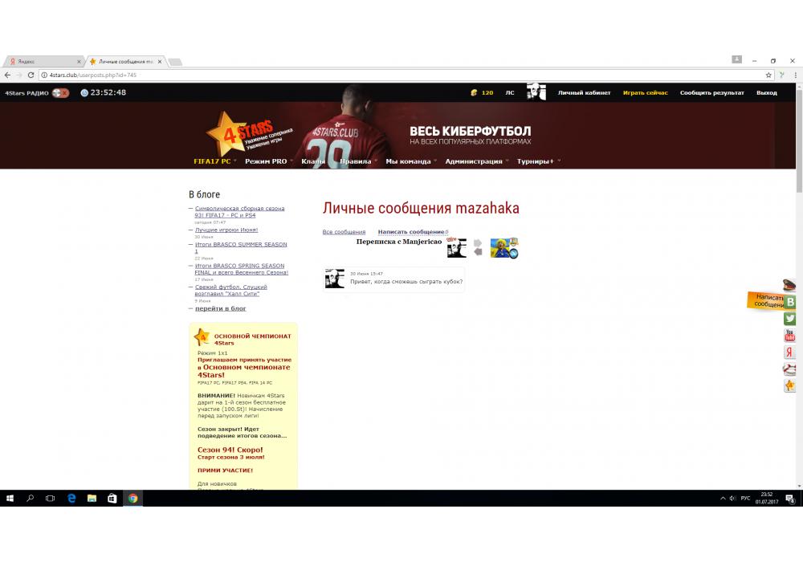Expand the FIFA17 PC dropdown menu
The height and width of the screenshot is (562, 803).
pos(214,161)
